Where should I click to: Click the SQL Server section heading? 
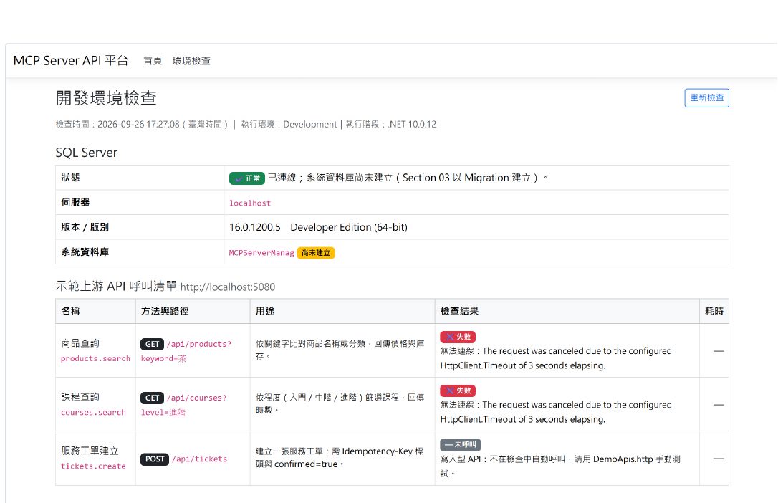pos(87,153)
